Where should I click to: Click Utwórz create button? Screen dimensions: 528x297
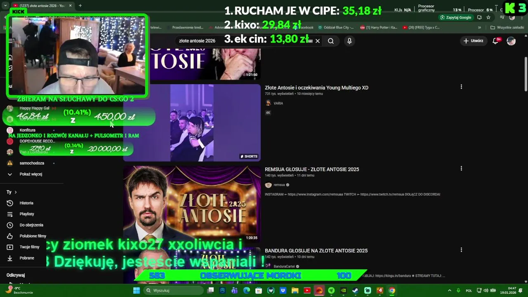(x=473, y=41)
